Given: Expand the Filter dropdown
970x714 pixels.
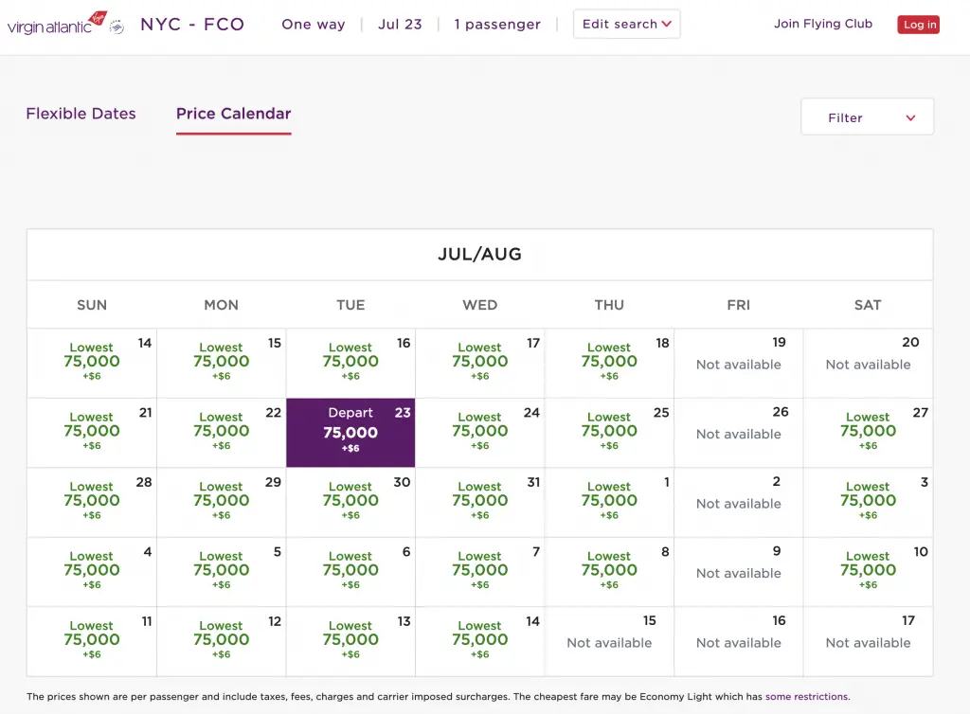Looking at the screenshot, I should coord(867,117).
